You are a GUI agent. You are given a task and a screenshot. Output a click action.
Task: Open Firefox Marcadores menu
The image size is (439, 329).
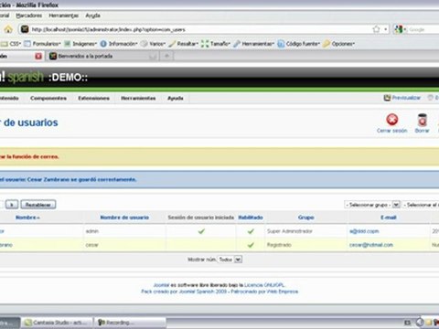coord(29,16)
